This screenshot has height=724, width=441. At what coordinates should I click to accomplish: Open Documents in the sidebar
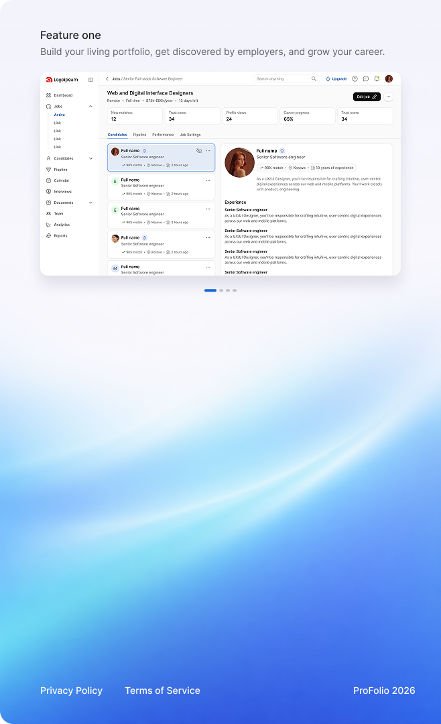pos(63,202)
